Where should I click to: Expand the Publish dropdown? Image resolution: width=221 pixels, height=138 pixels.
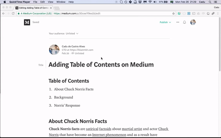click(x=165, y=22)
